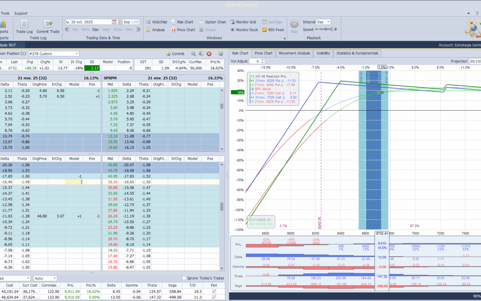This screenshot has width=481, height=301.
Task: Toggle LIVE mode
Action: [135, 22]
